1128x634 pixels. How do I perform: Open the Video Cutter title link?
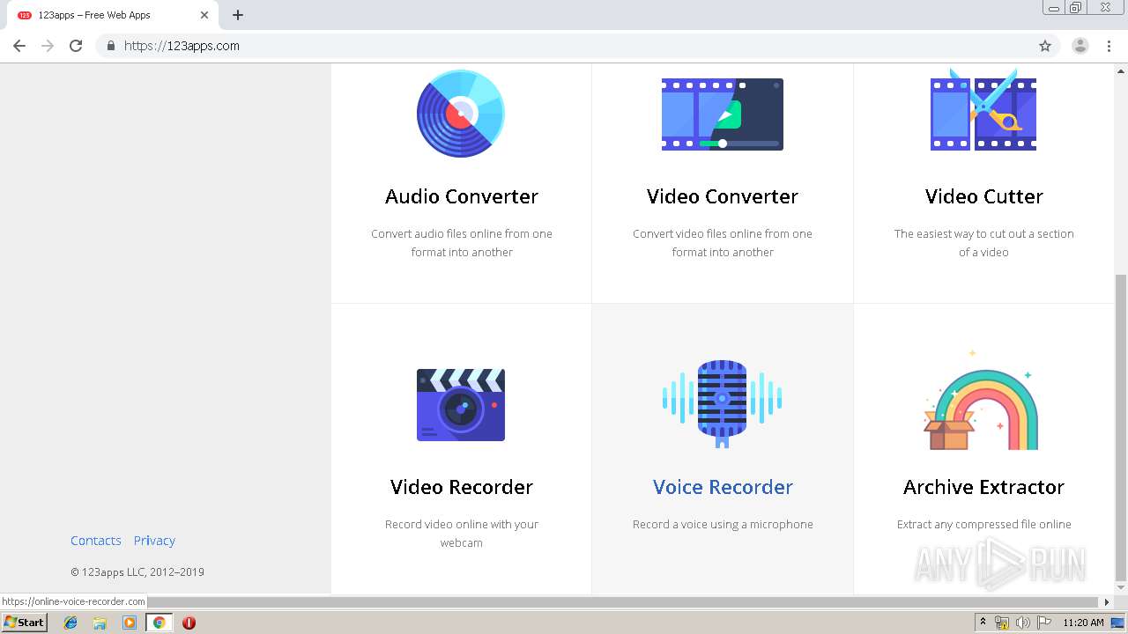tap(983, 196)
